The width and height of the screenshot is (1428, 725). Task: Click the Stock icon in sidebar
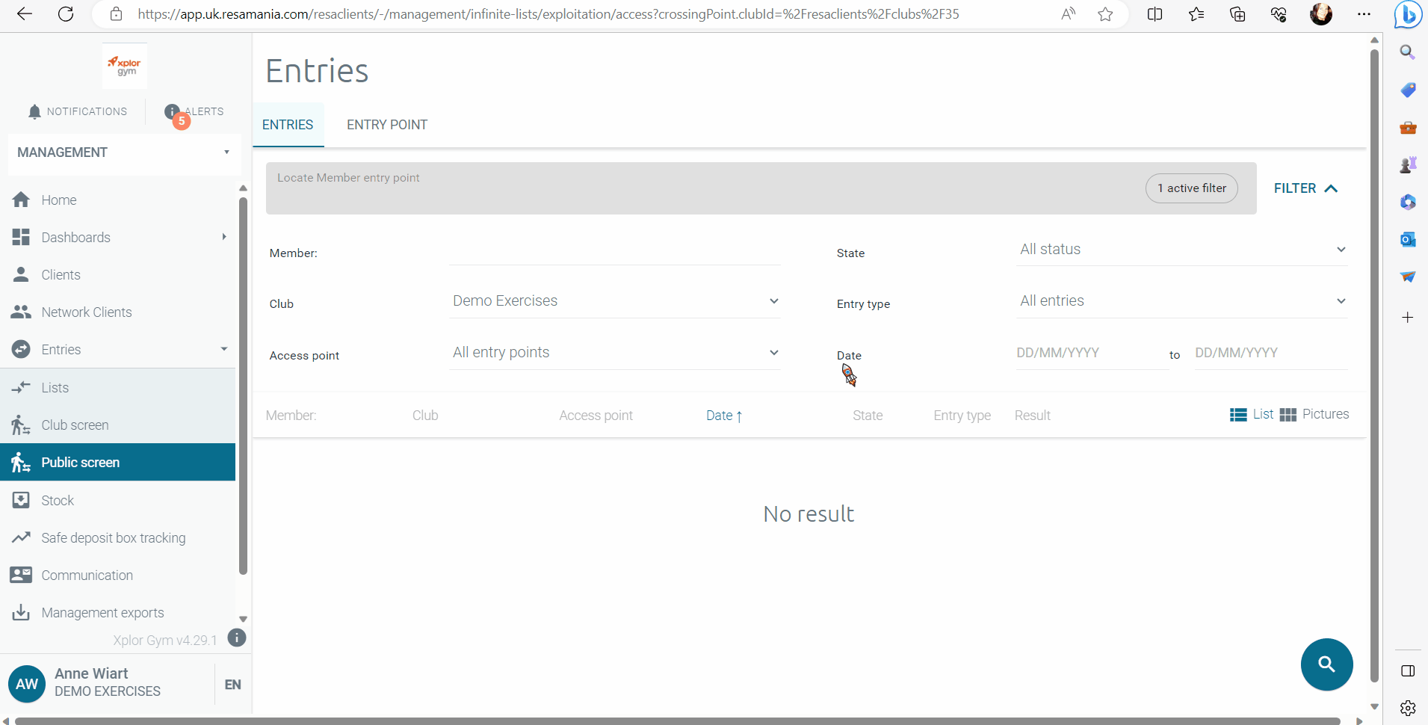[21, 500]
